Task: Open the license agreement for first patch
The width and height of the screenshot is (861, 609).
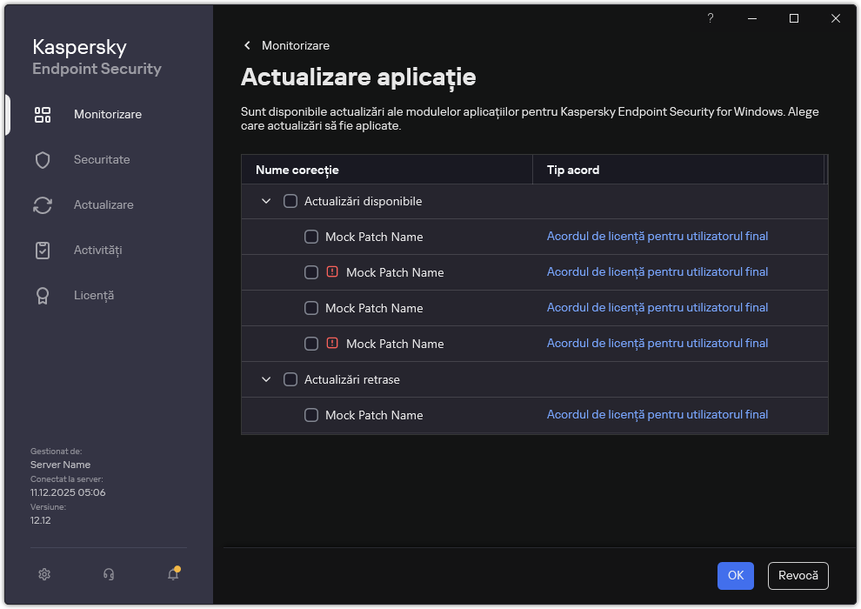Action: tap(657, 236)
